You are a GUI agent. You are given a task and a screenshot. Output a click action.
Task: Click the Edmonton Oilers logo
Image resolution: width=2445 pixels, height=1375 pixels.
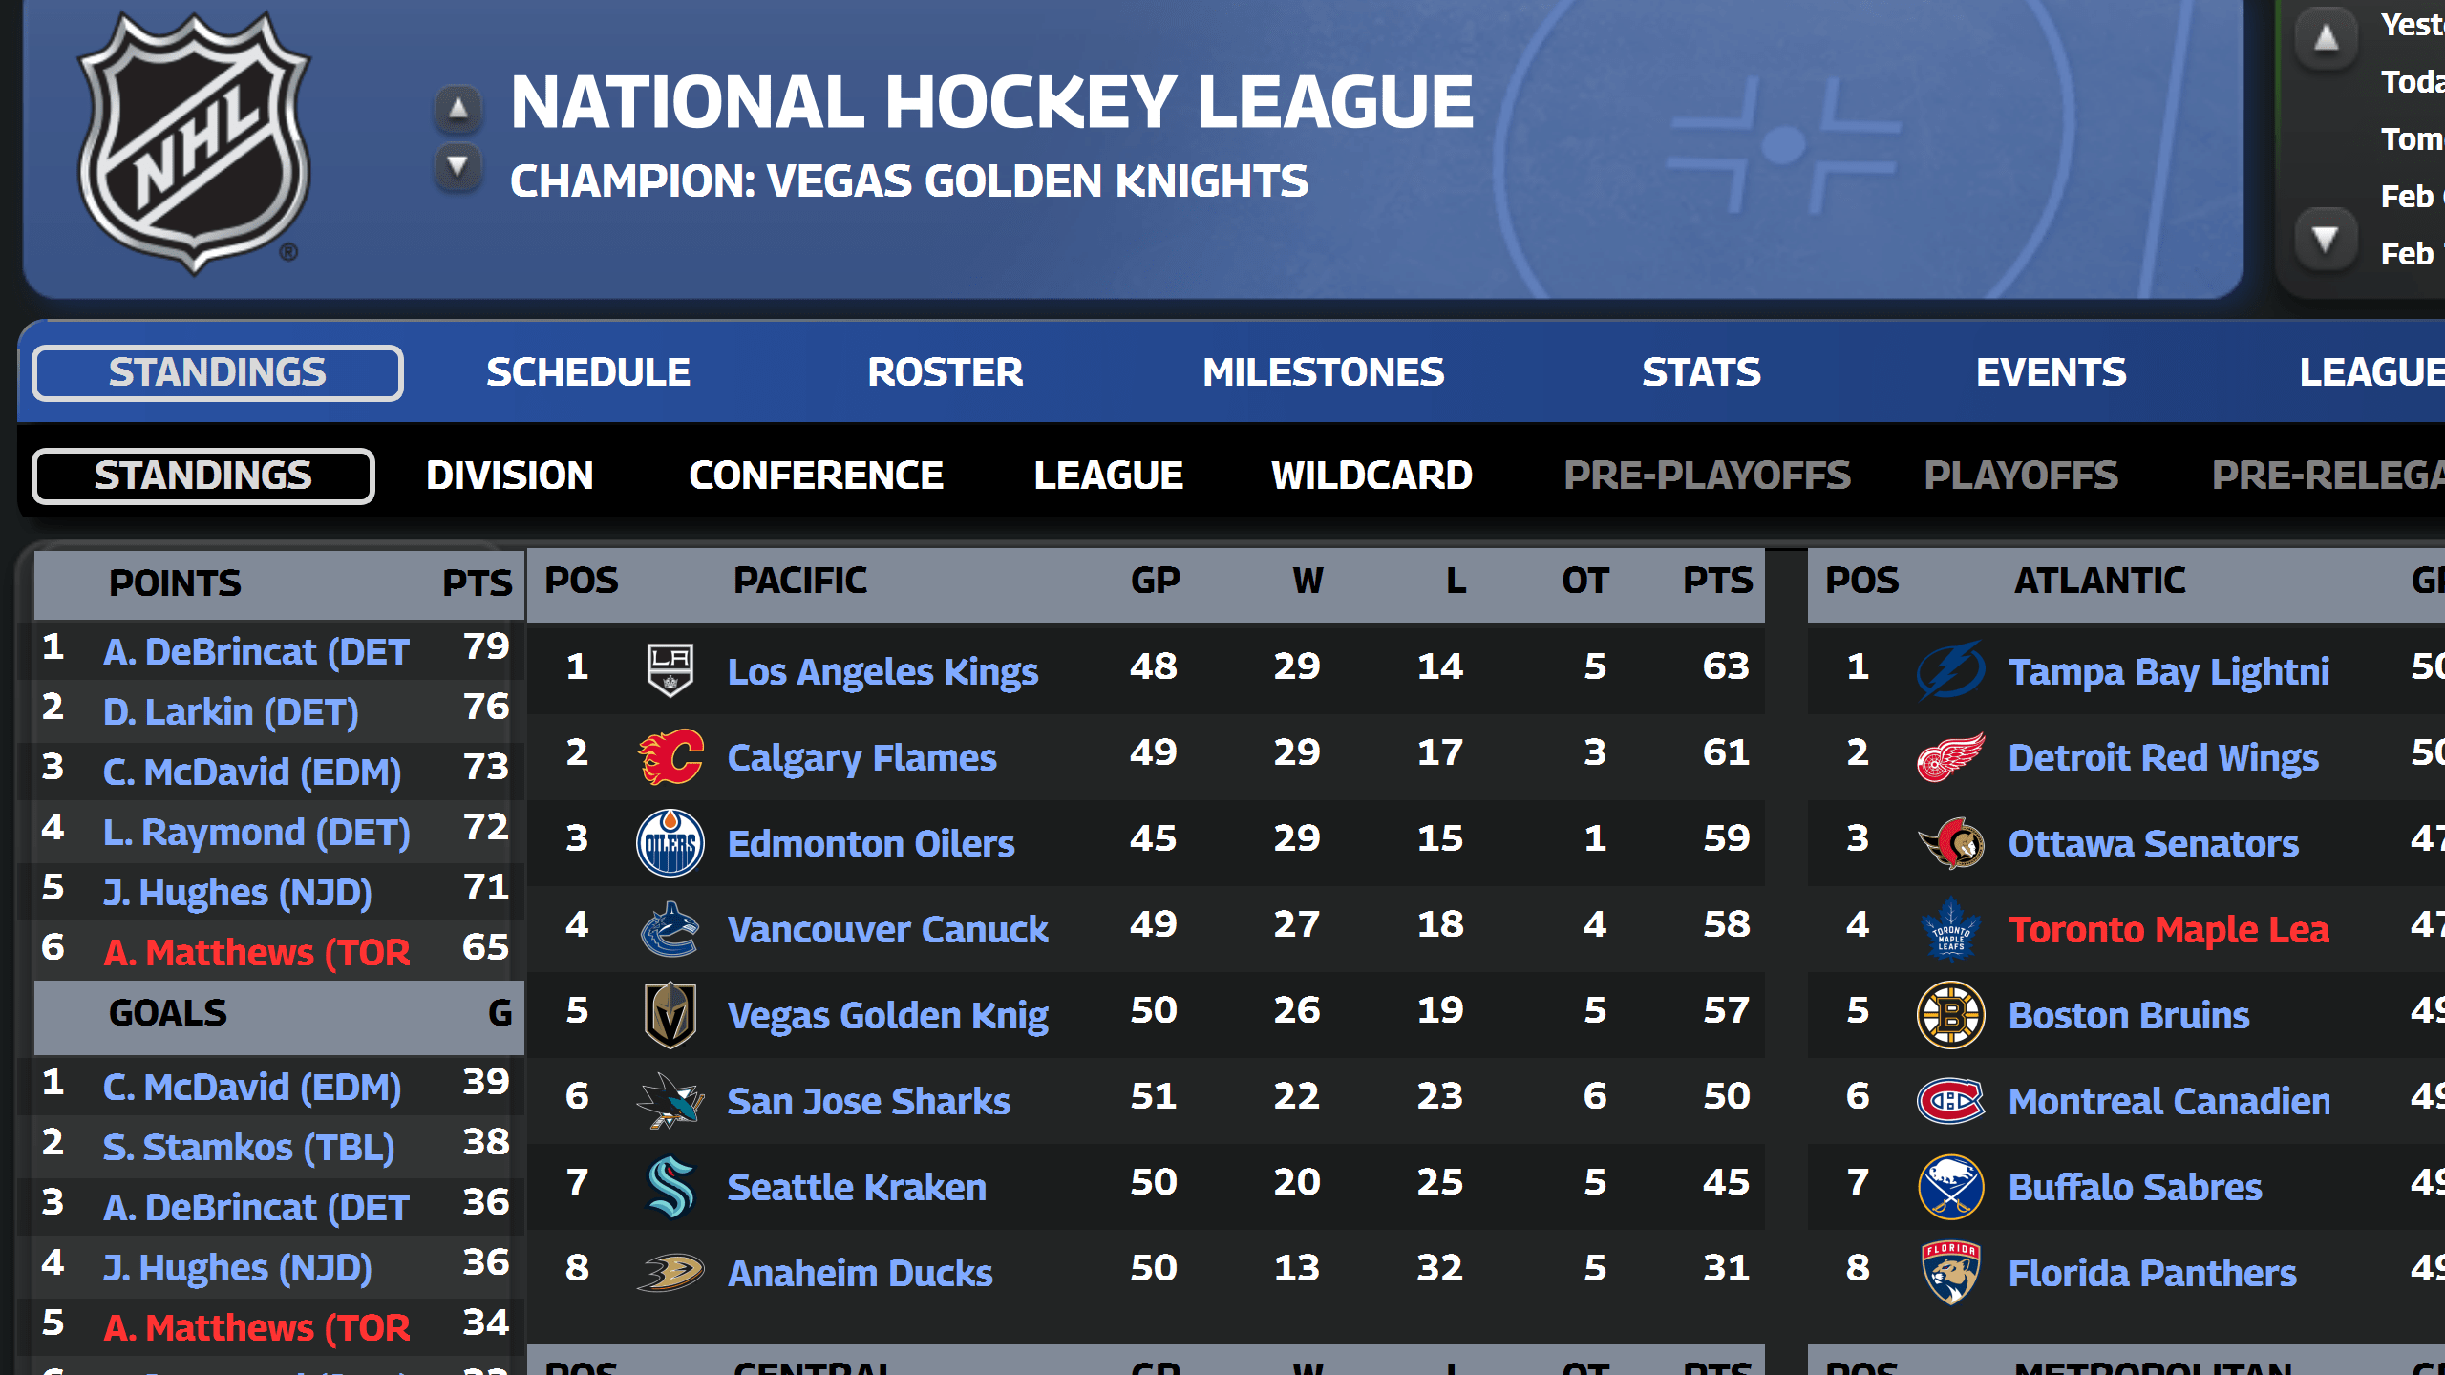pyautogui.click(x=670, y=842)
